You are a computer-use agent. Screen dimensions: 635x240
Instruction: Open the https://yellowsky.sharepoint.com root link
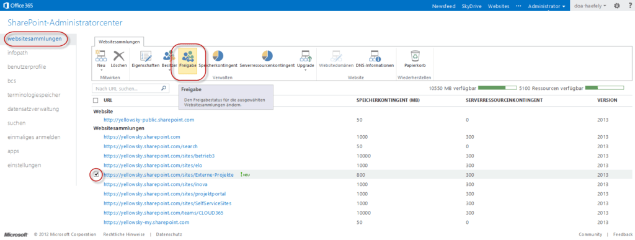coord(142,137)
